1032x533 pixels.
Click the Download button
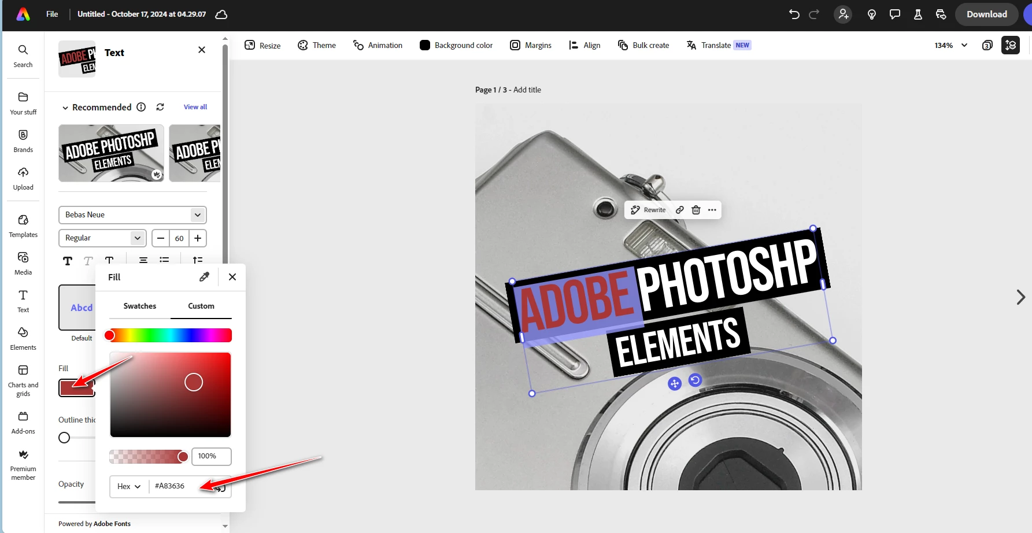[986, 14]
